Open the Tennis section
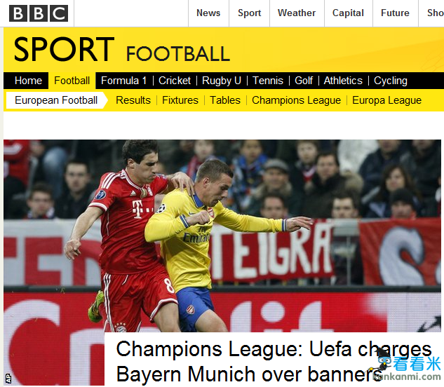Viewport: 444px width, 387px height. [x=267, y=81]
